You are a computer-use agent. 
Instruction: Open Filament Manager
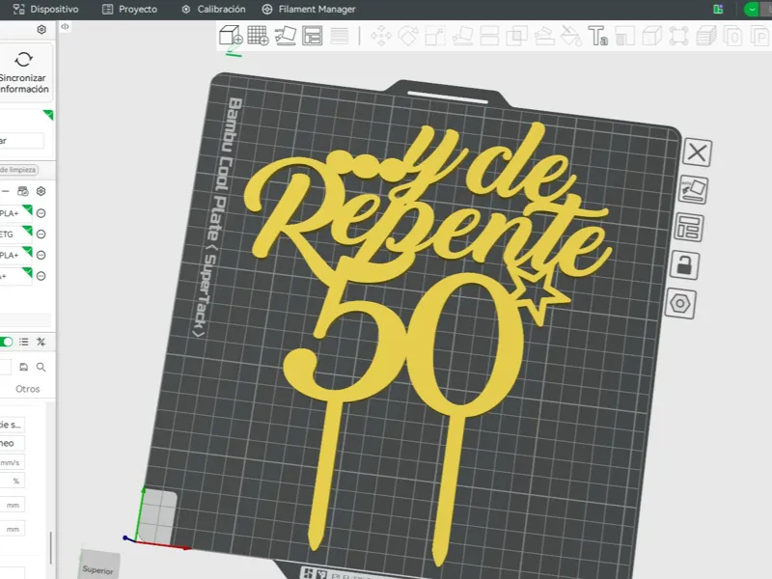pyautogui.click(x=309, y=9)
